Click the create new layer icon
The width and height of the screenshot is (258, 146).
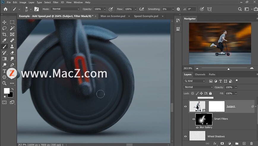(244, 143)
